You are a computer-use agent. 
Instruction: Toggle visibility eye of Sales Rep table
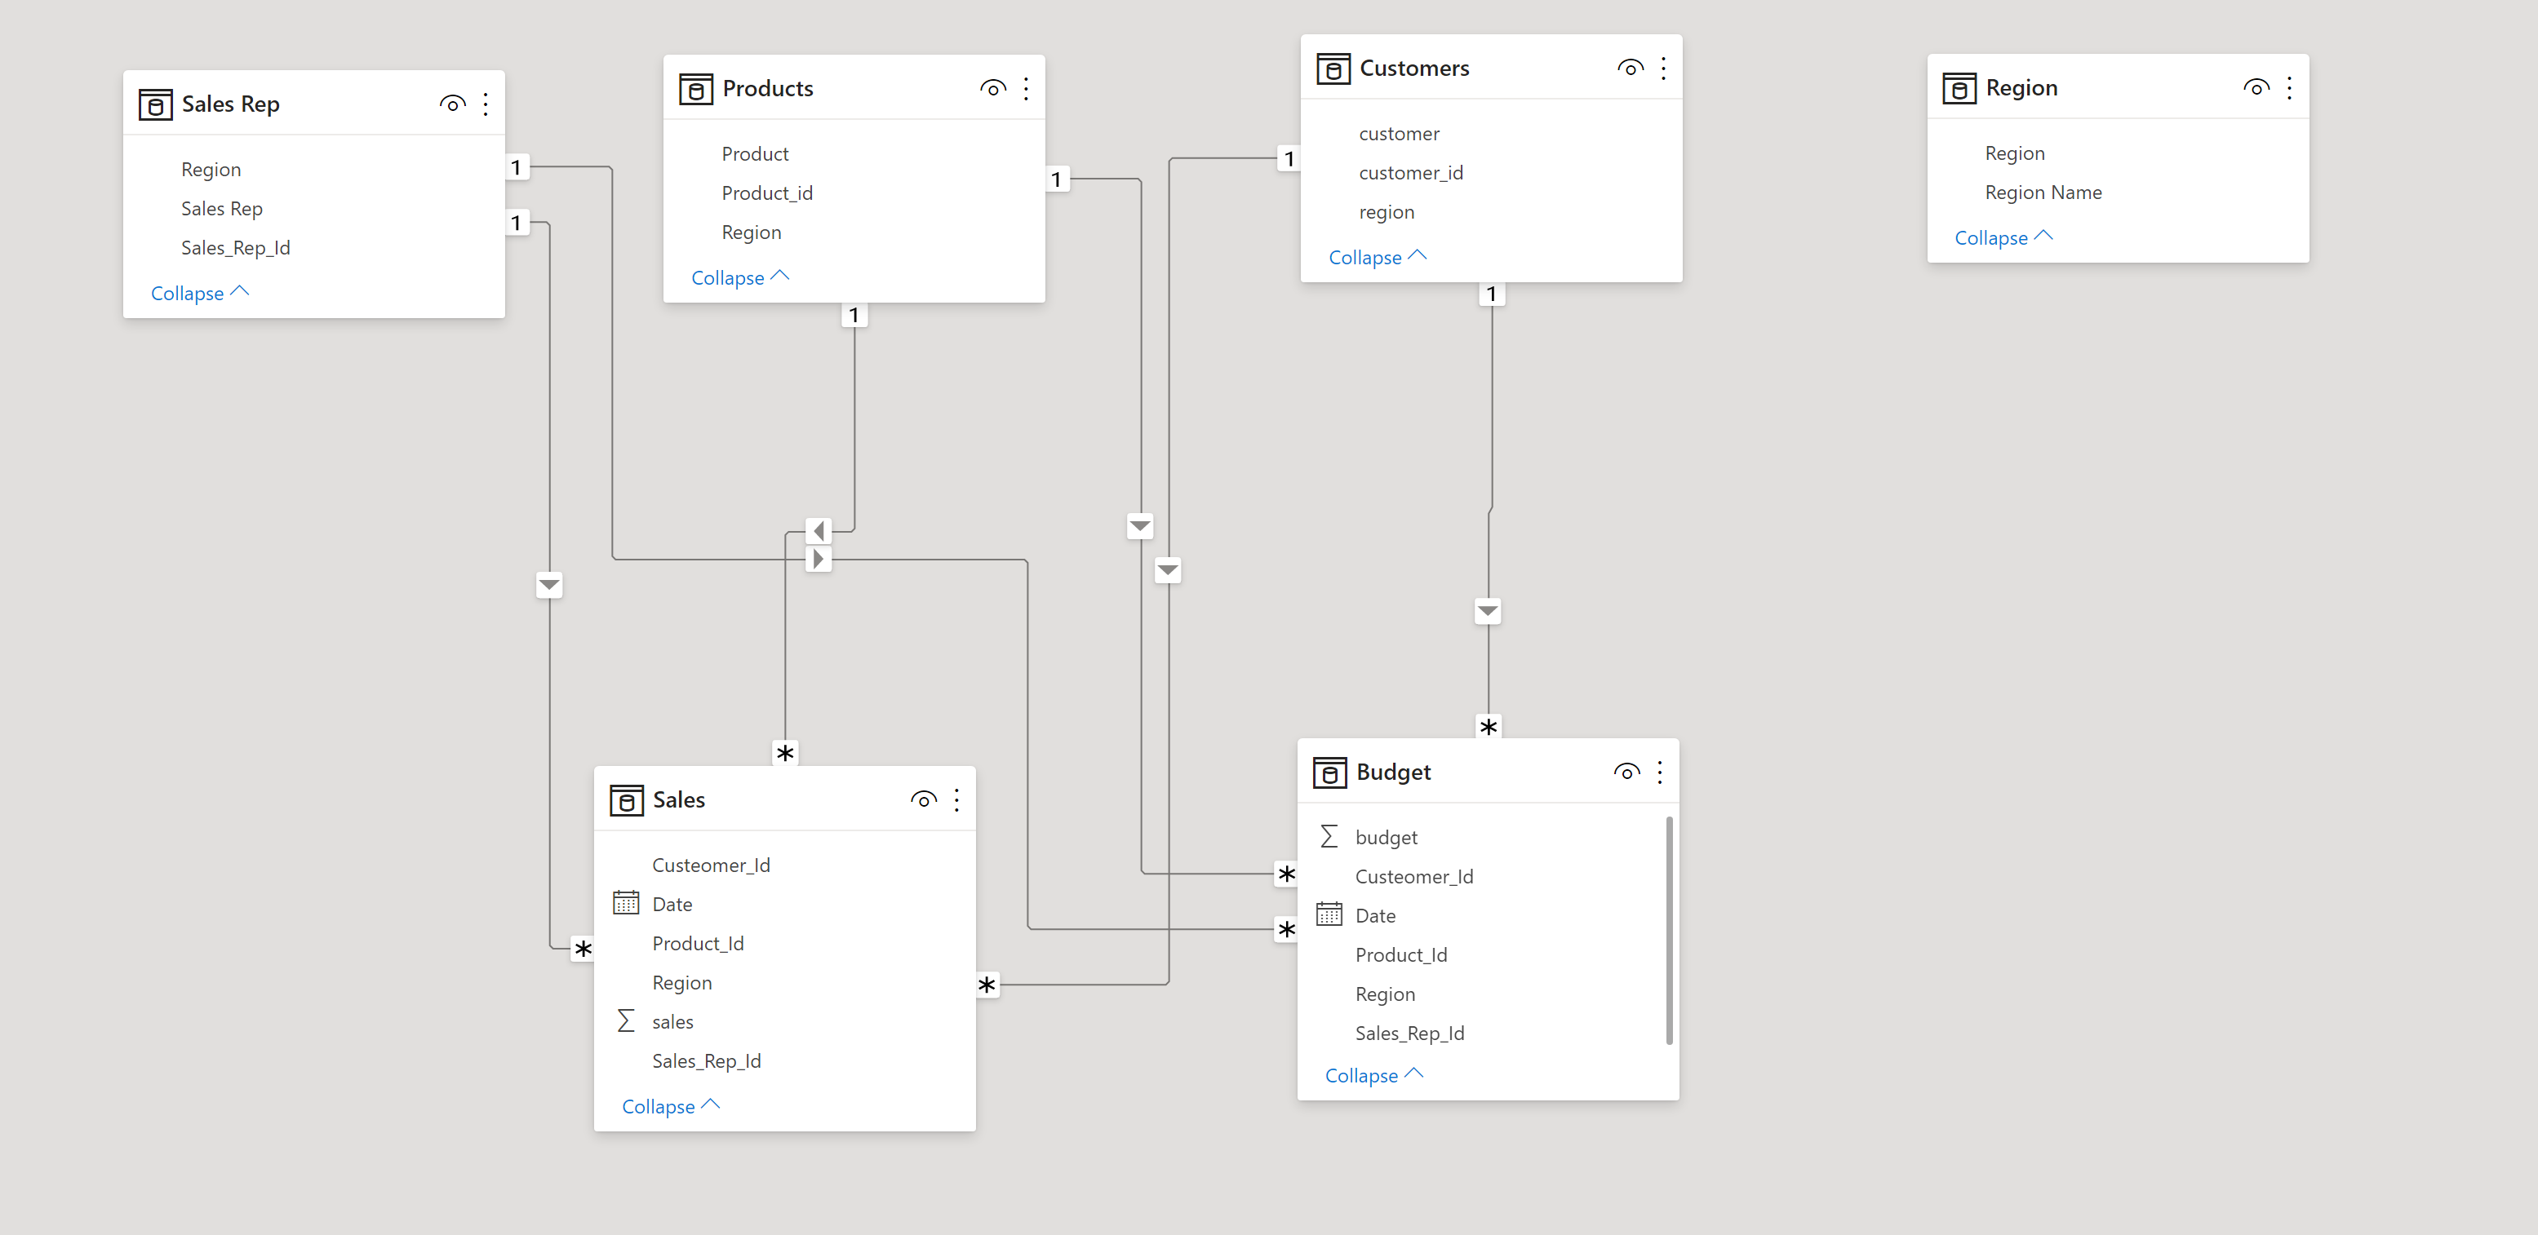point(452,104)
